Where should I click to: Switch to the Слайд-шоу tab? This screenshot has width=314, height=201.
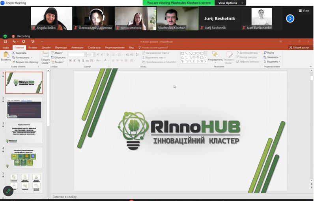pos(94,47)
